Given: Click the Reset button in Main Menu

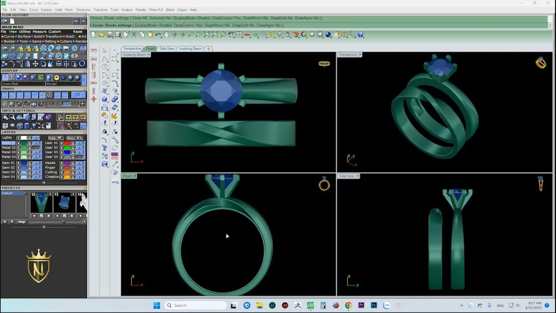Looking at the screenshot, I should (x=78, y=31).
